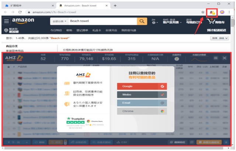
Task: Open the ZH language selector
Action: (x=155, y=21)
